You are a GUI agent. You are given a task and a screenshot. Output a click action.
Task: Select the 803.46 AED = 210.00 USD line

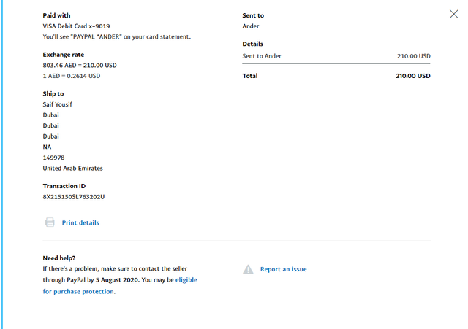click(x=80, y=65)
